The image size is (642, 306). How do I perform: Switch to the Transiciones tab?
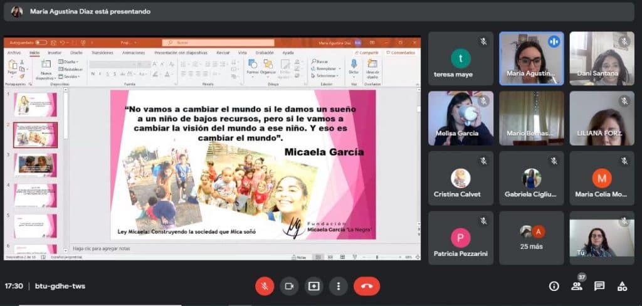[x=102, y=53]
